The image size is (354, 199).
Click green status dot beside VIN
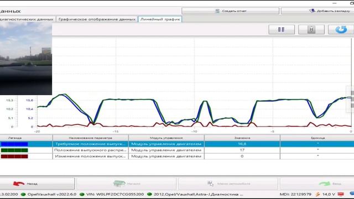[x=82, y=194]
